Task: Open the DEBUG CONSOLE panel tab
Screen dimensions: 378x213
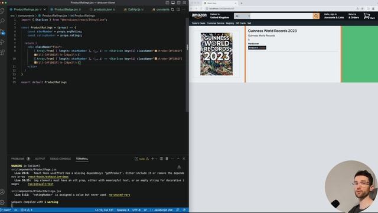Action: [x=60, y=159]
